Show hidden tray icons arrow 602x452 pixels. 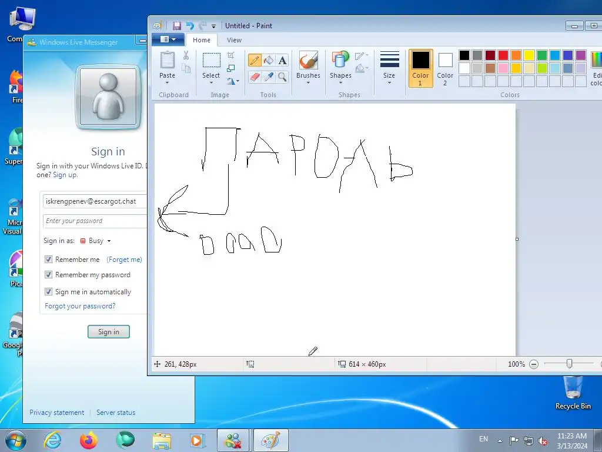[x=500, y=441]
